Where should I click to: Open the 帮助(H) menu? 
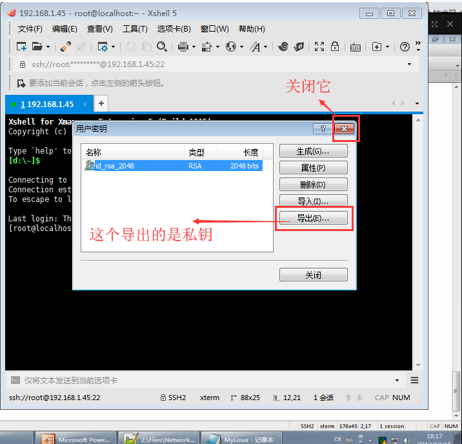coord(252,29)
